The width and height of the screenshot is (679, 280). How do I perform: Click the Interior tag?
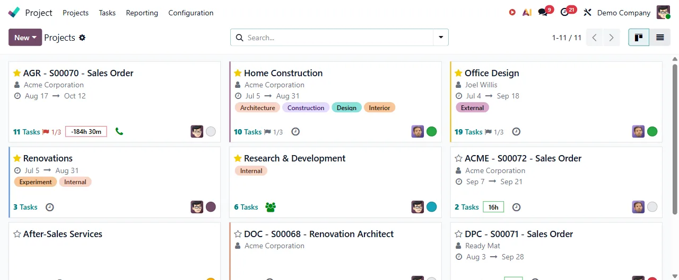[379, 107]
